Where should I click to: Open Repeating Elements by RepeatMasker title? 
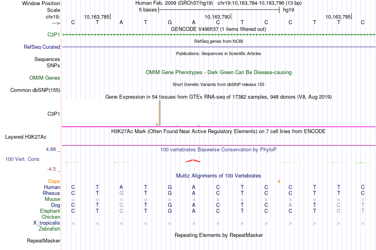[x=218, y=235]
